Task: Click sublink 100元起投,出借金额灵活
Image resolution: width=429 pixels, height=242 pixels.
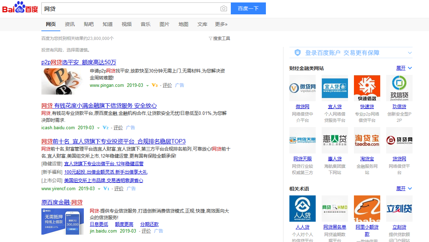Action: (x=106, y=172)
